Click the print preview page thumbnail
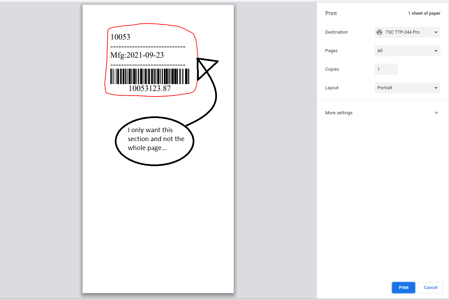 click(158, 149)
